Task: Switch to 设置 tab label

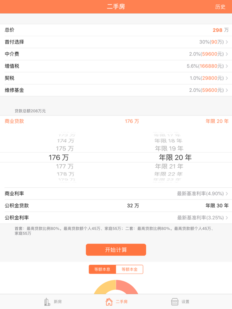Action: point(185,302)
